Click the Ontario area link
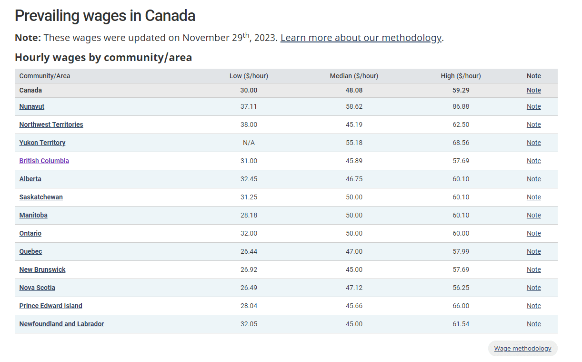 pos(30,233)
